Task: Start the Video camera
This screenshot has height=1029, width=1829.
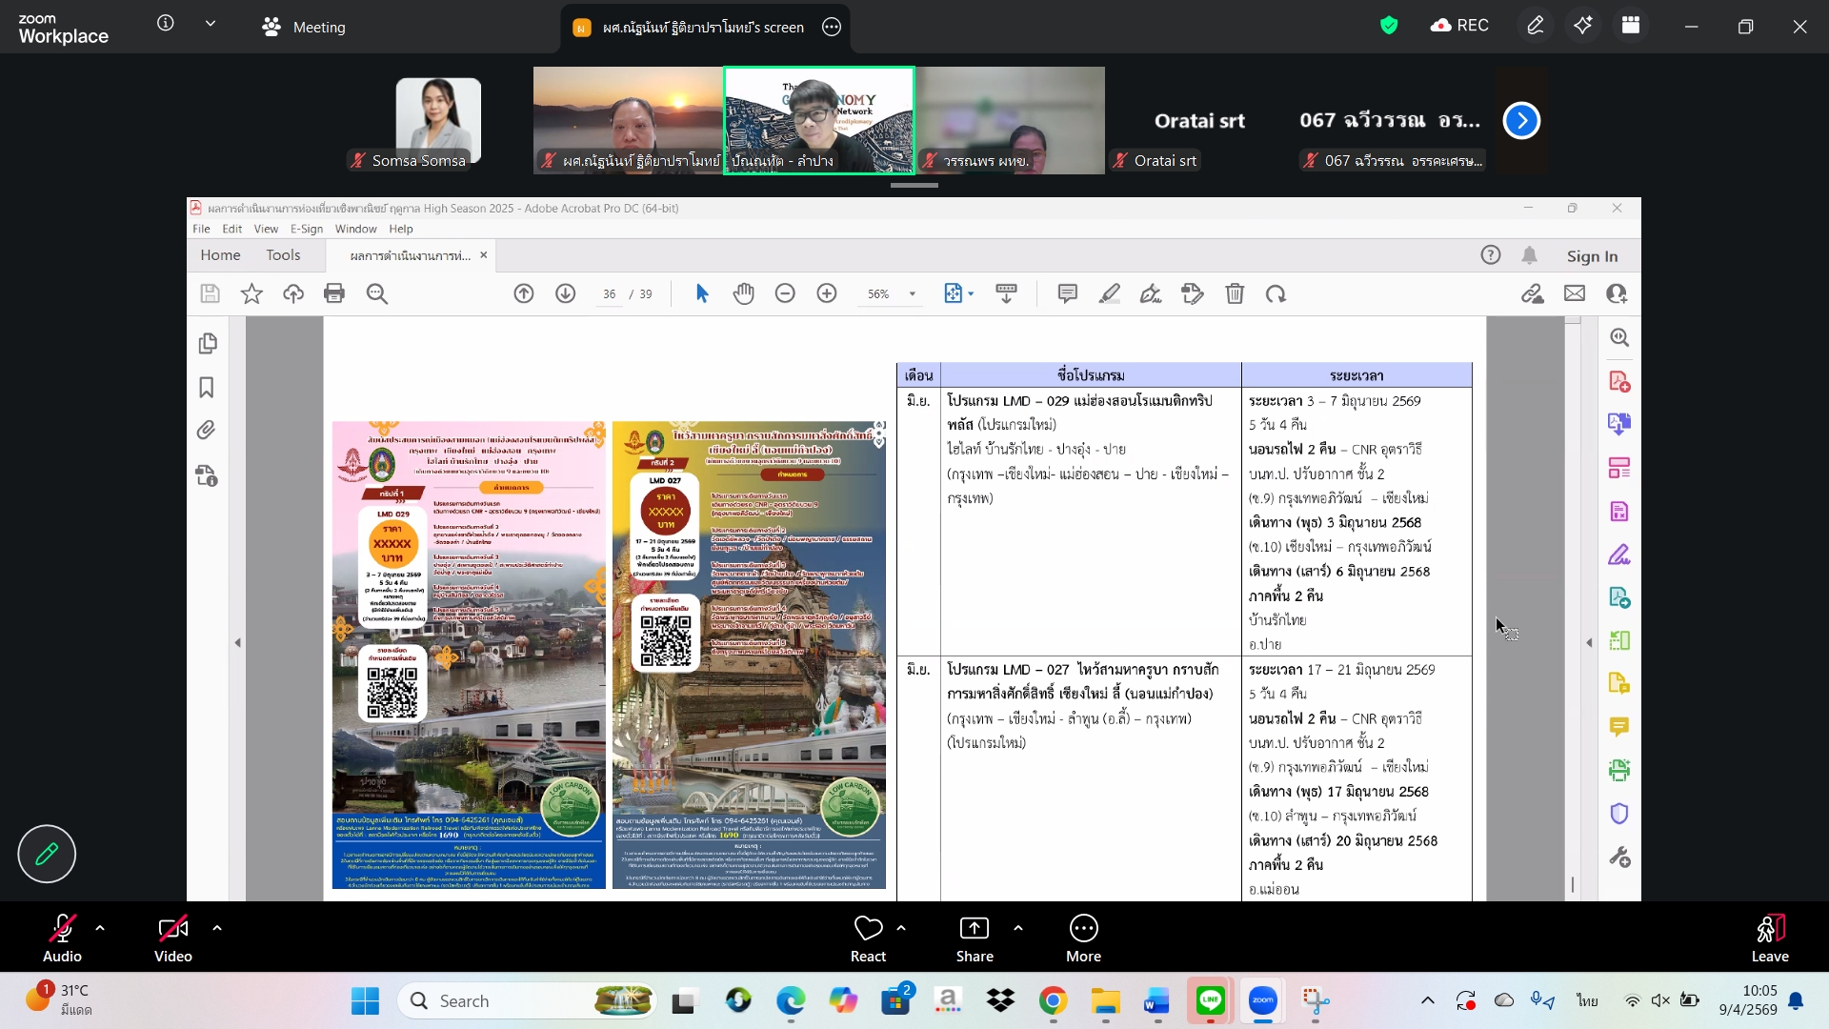Action: click(x=172, y=928)
